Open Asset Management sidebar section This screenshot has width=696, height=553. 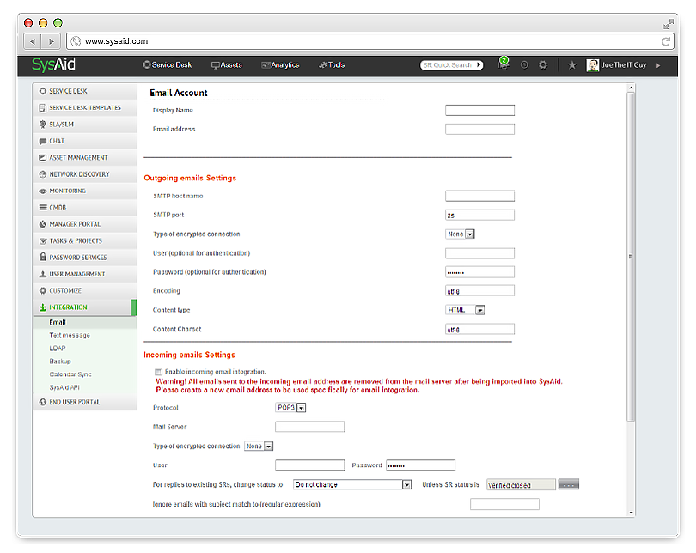coord(85,157)
